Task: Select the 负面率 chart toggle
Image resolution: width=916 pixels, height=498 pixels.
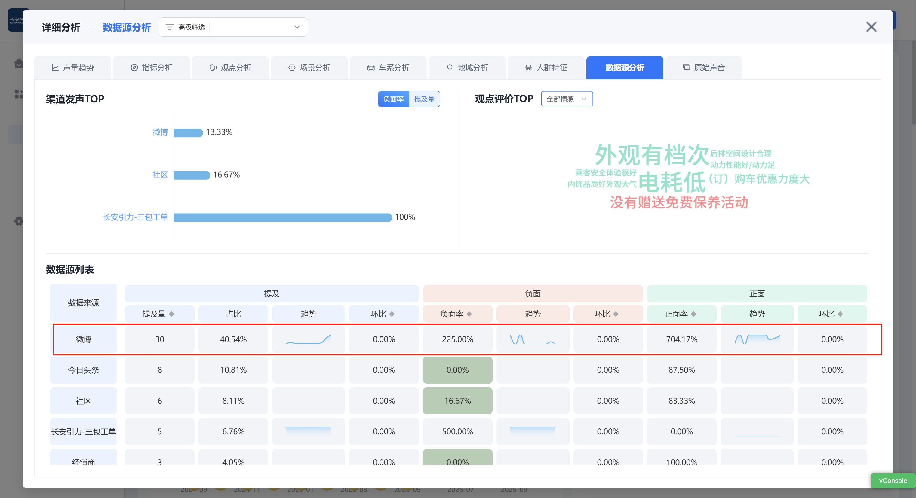Action: click(x=393, y=99)
